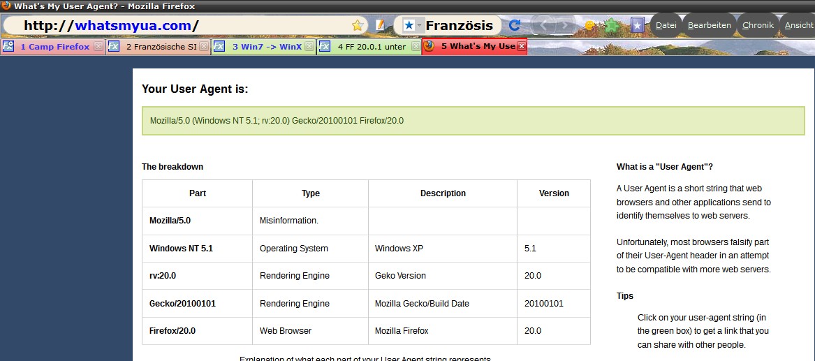
Task: Open the search engine dropdown in the search box
Action: coord(412,25)
